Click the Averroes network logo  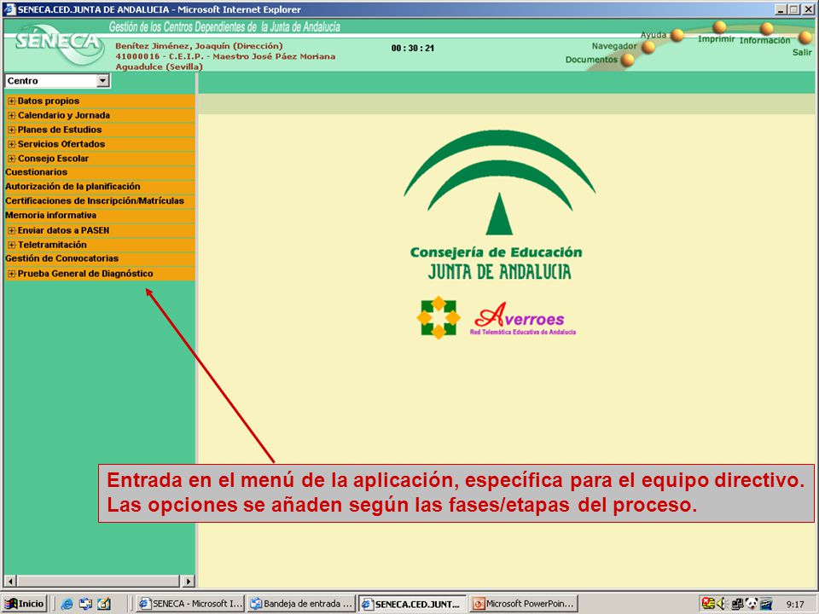[523, 318]
